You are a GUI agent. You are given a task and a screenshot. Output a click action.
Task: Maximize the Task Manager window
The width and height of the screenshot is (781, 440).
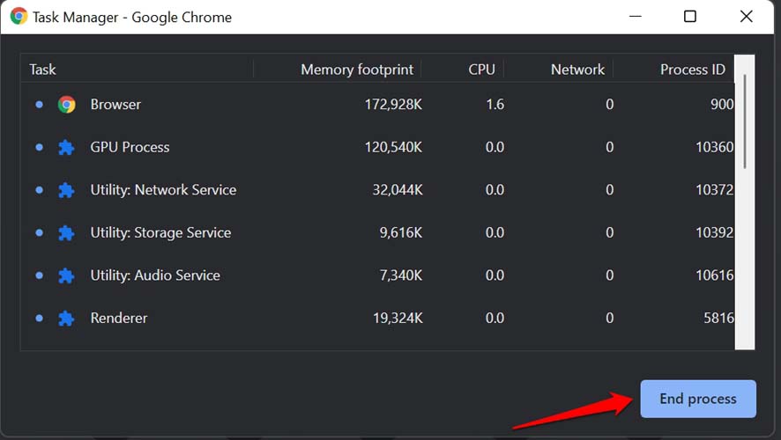point(690,17)
